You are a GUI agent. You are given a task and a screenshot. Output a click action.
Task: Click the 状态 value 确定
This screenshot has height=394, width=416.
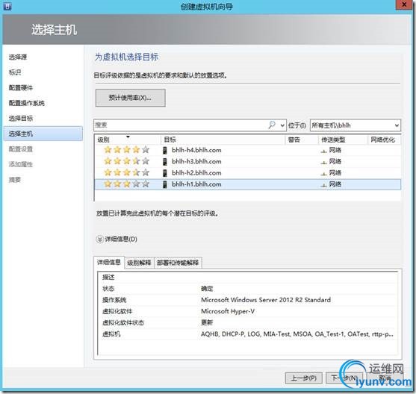tap(207, 289)
